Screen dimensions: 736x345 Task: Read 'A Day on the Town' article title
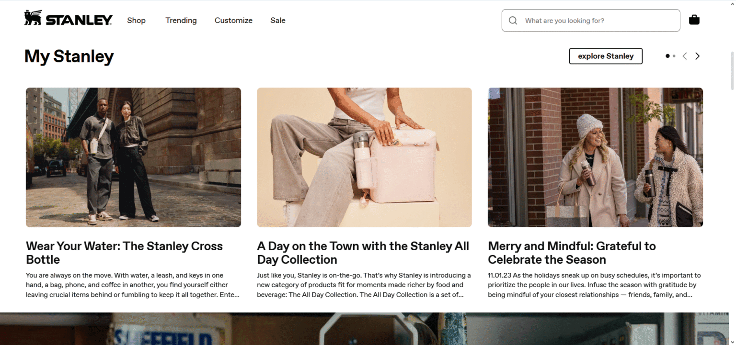point(363,253)
